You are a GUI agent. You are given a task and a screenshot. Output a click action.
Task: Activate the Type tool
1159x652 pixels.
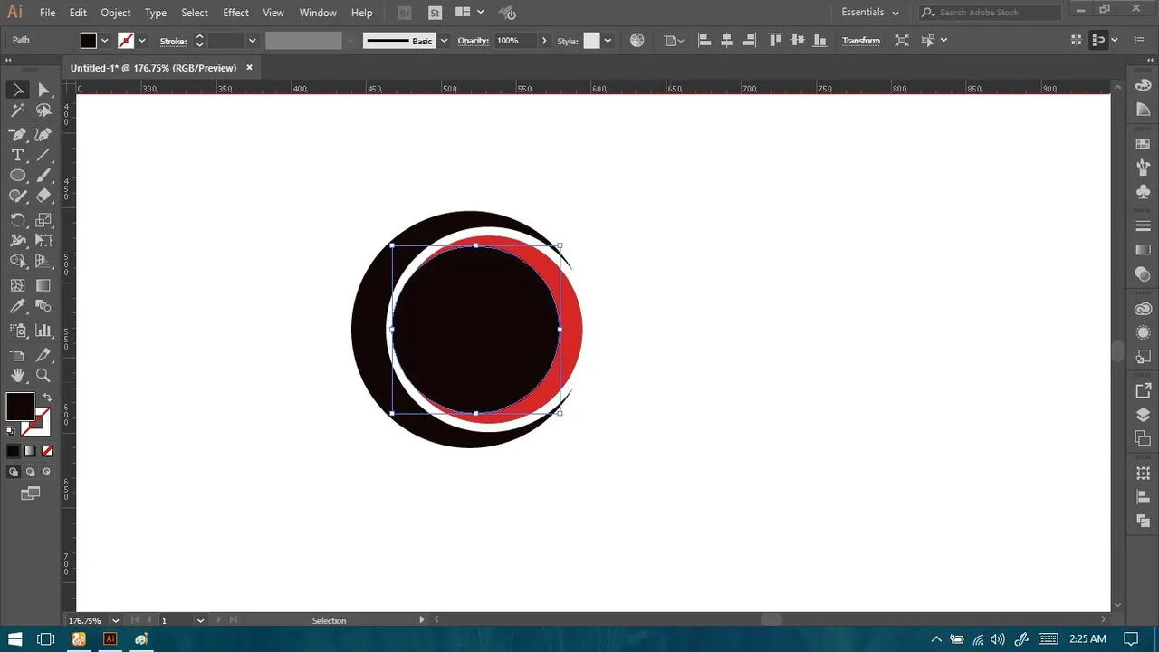[17, 155]
